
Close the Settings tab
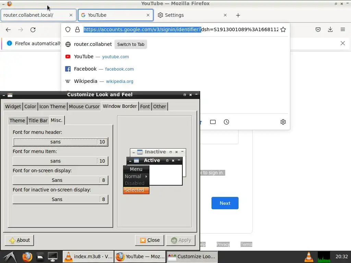(225, 15)
